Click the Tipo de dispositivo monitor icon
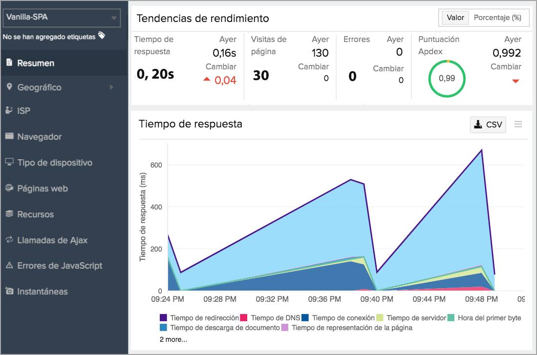This screenshot has height=355, width=537. pos(9,162)
